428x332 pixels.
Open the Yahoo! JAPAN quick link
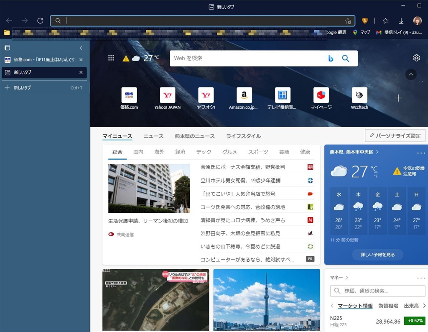coord(167,99)
